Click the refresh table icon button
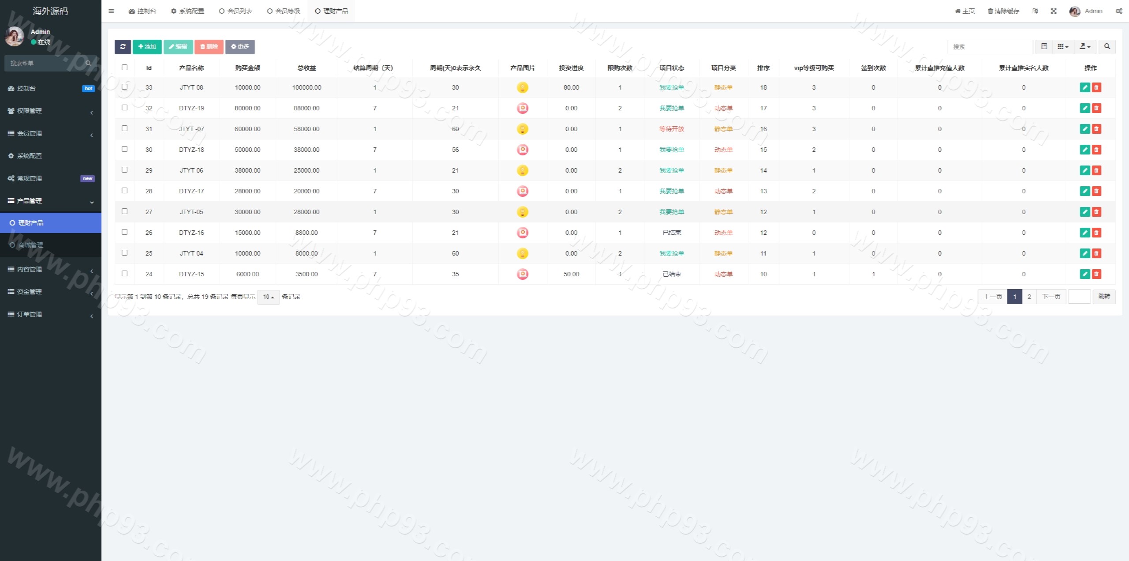1129x561 pixels. (123, 47)
